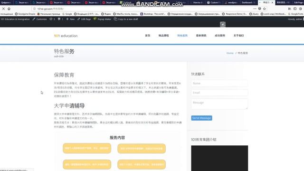
Task: Save the page to Pocket
Action: (x=260, y=9)
